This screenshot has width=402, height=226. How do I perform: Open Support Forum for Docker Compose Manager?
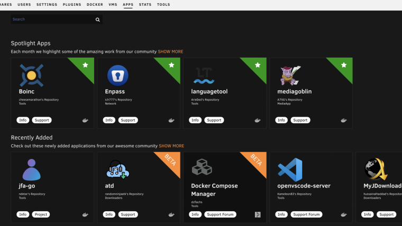coord(220,214)
